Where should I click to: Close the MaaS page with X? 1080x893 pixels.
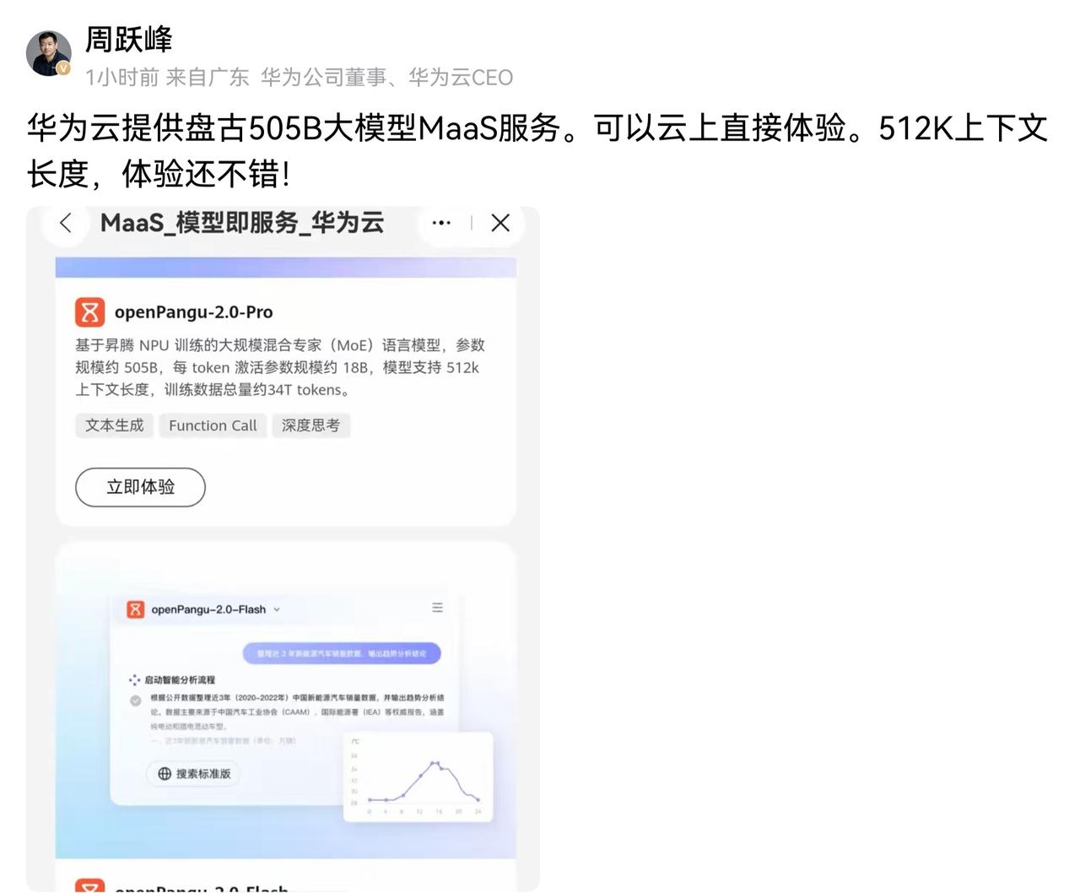coord(500,223)
